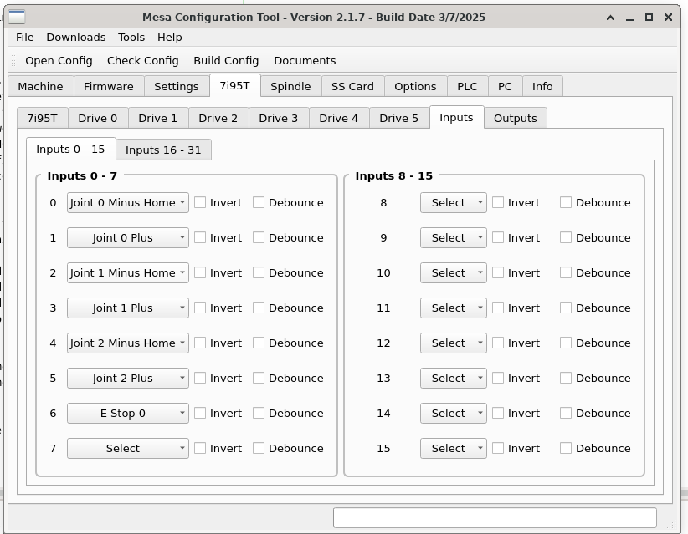Switch to the Options tab
Screen dimensions: 688x534
click(x=415, y=86)
